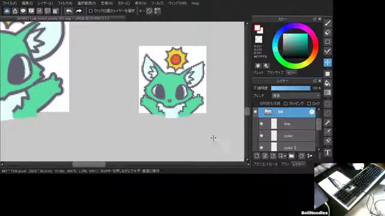Open the Selection range menu
The width and height of the screenshot is (385, 216).
(x=87, y=3)
